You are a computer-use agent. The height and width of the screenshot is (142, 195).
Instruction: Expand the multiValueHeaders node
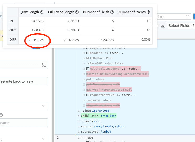click(x=88, y=69)
